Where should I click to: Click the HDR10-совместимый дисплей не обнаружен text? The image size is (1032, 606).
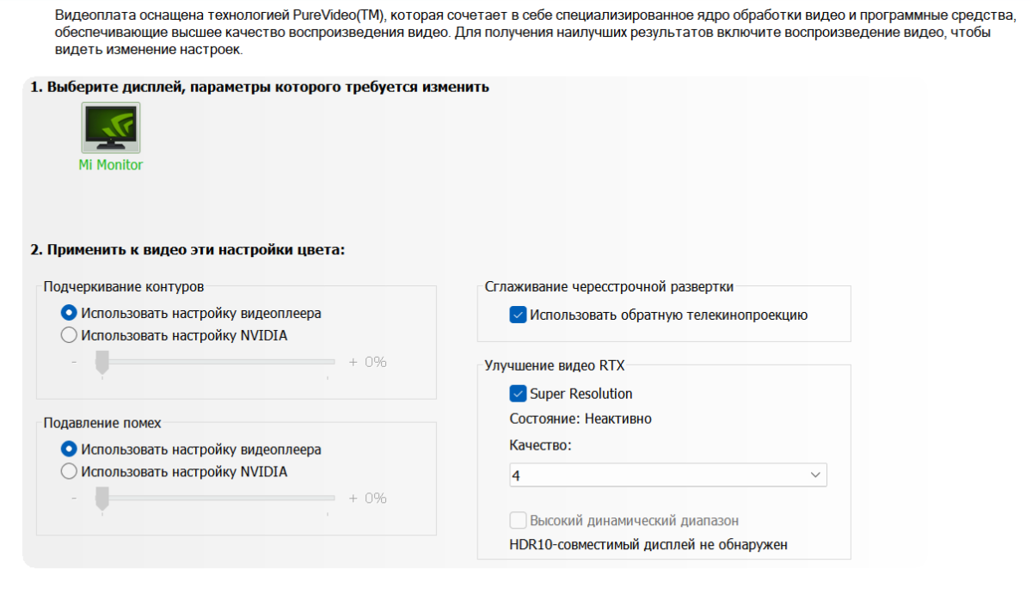click(x=648, y=544)
